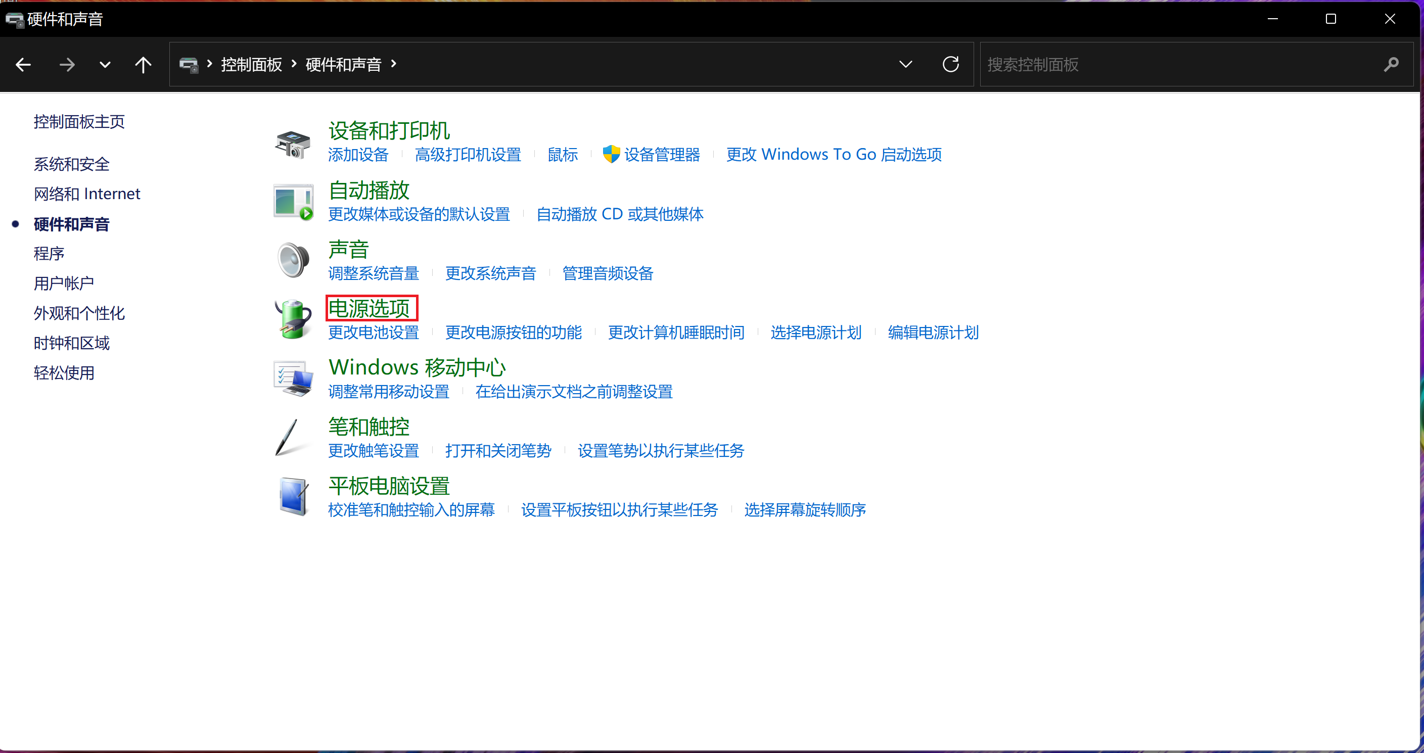This screenshot has width=1424, height=753.
Task: Click the AutoPlay (自动播放) icon
Action: (293, 202)
